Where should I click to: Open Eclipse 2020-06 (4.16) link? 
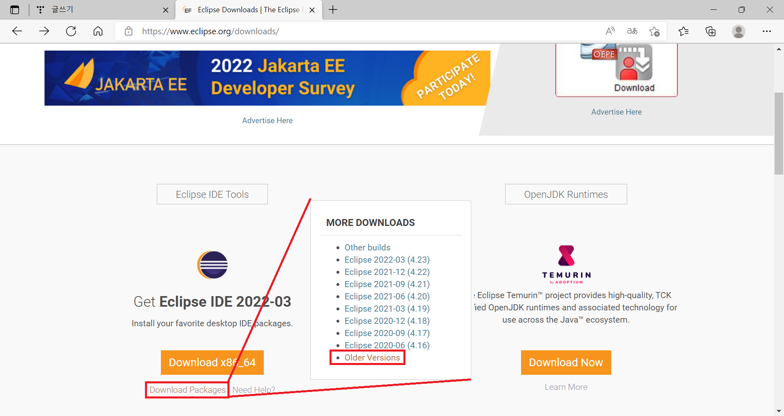pyautogui.click(x=387, y=345)
